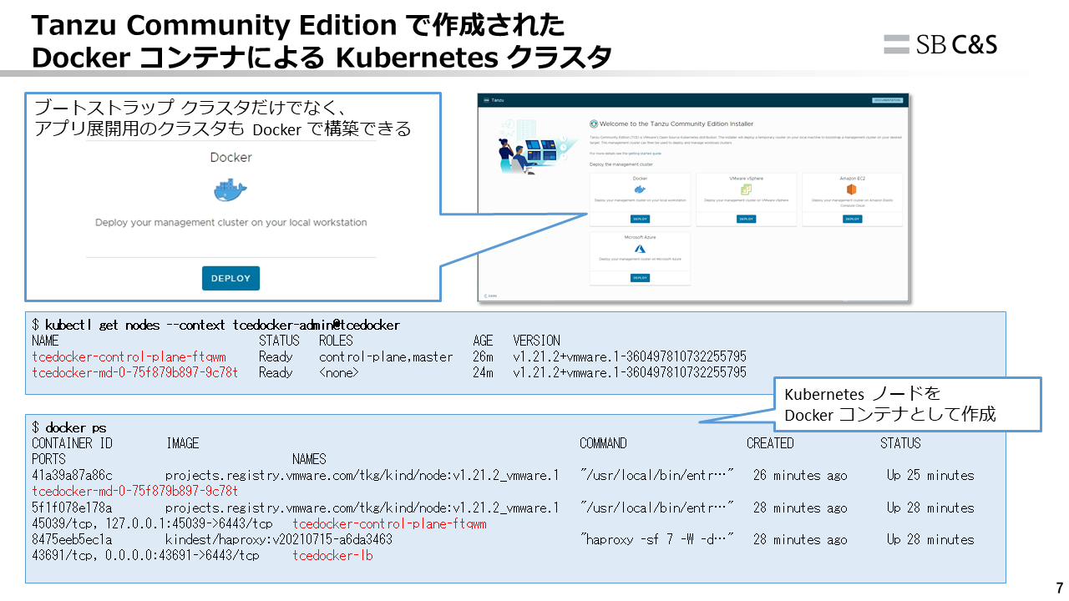Click 'tcedocker-md-0-75f879b897-9c78t' in kubectl output

point(134,372)
